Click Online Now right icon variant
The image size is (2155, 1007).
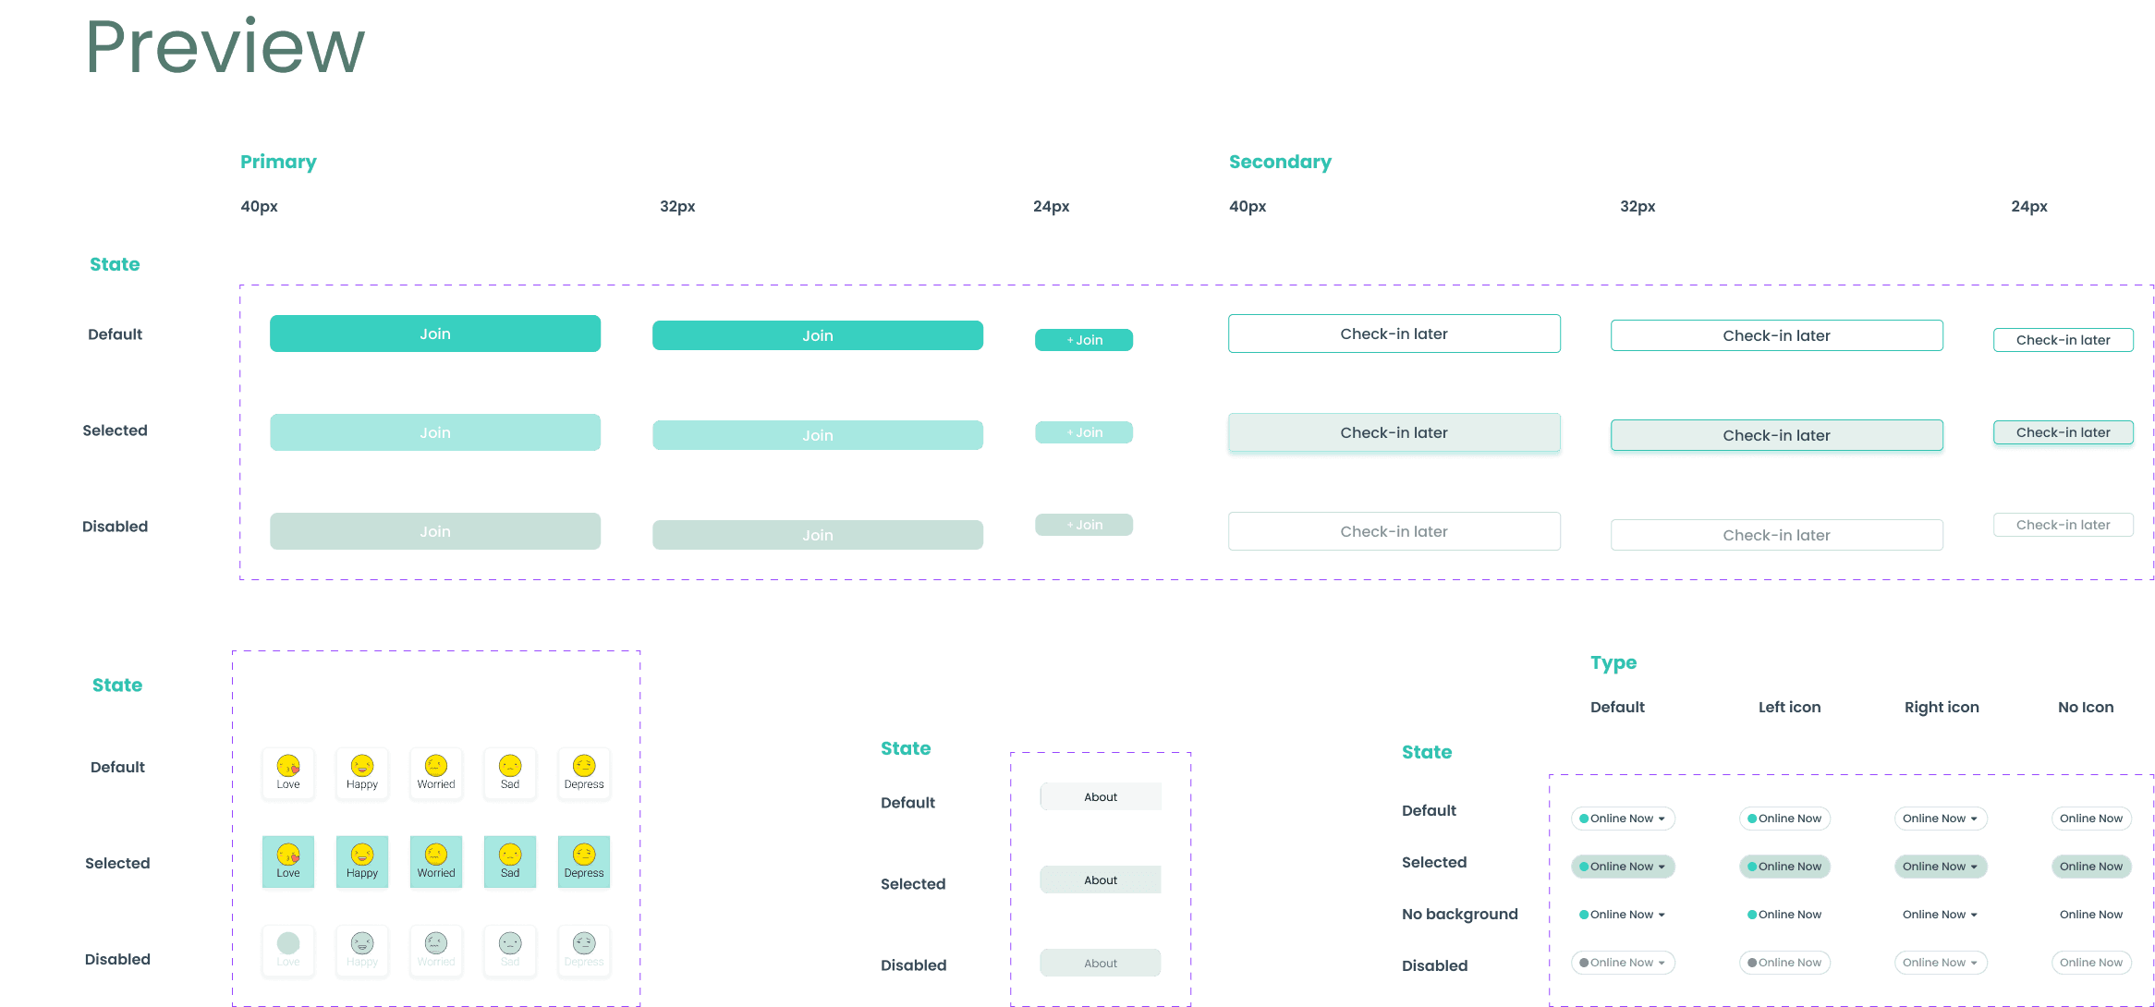click(x=1941, y=818)
